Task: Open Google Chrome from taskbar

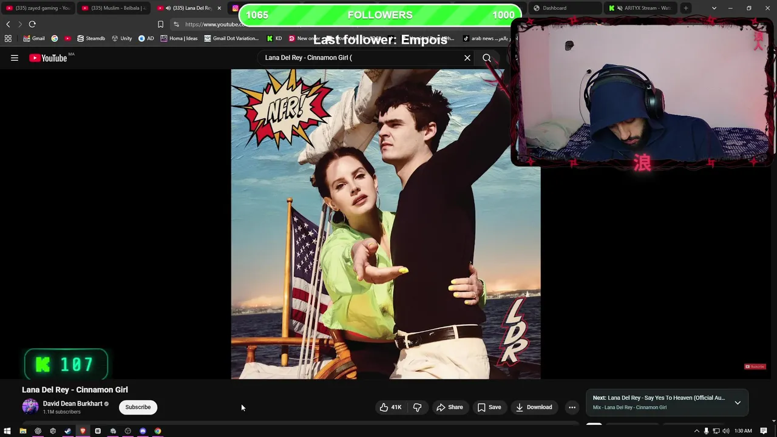Action: click(158, 431)
